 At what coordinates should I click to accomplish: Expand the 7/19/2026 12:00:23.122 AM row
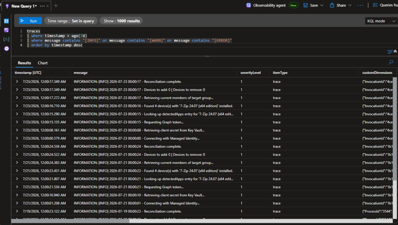(x=17, y=211)
